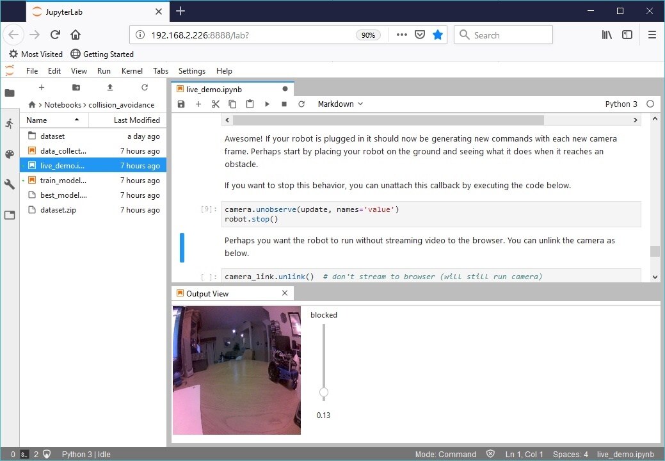The height and width of the screenshot is (461, 665).
Task: Sort files by the Name column header
Action: click(37, 120)
